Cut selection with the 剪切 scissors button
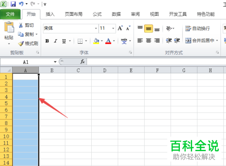The height and width of the screenshot is (166, 226). 26,25
